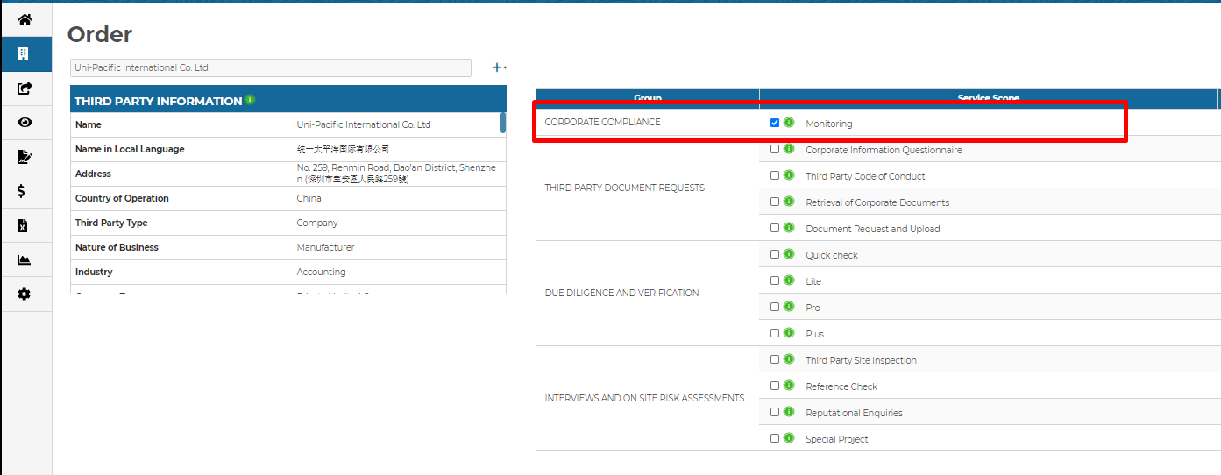The width and height of the screenshot is (1221, 475).
Task: Click the dollar sign sidebar icon
Action: pyautogui.click(x=25, y=191)
